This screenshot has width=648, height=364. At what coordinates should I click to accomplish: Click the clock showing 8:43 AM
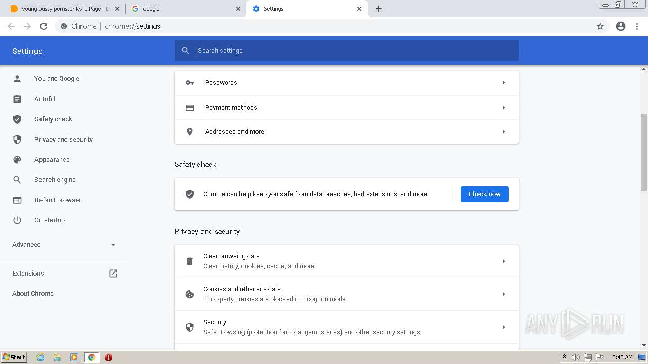tap(622, 357)
